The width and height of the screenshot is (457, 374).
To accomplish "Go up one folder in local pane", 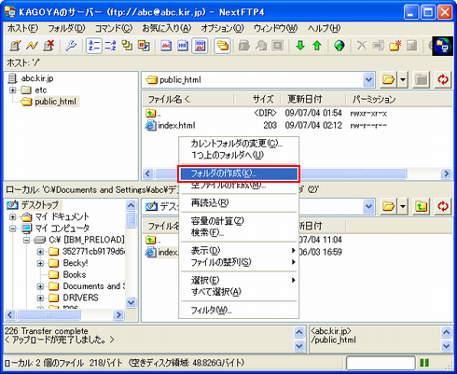I will [x=422, y=206].
